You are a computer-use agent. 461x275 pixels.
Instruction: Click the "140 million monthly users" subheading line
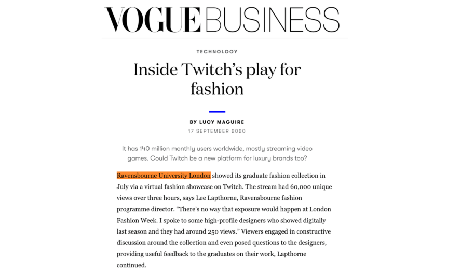pyautogui.click(x=217, y=149)
